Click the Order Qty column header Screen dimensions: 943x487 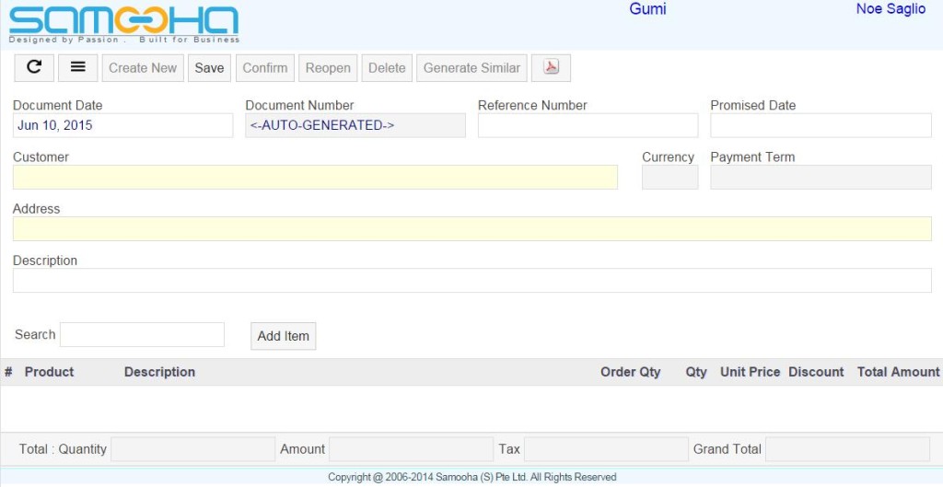click(630, 372)
